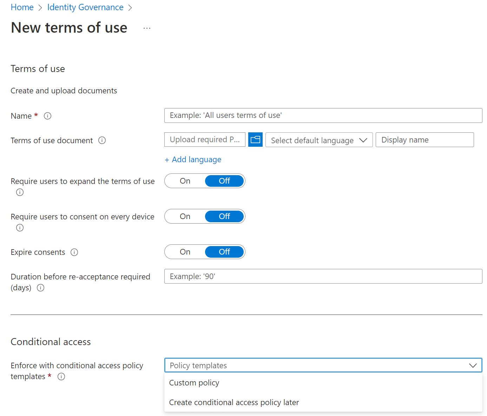Choose Create conditional access policy later option

click(x=233, y=402)
